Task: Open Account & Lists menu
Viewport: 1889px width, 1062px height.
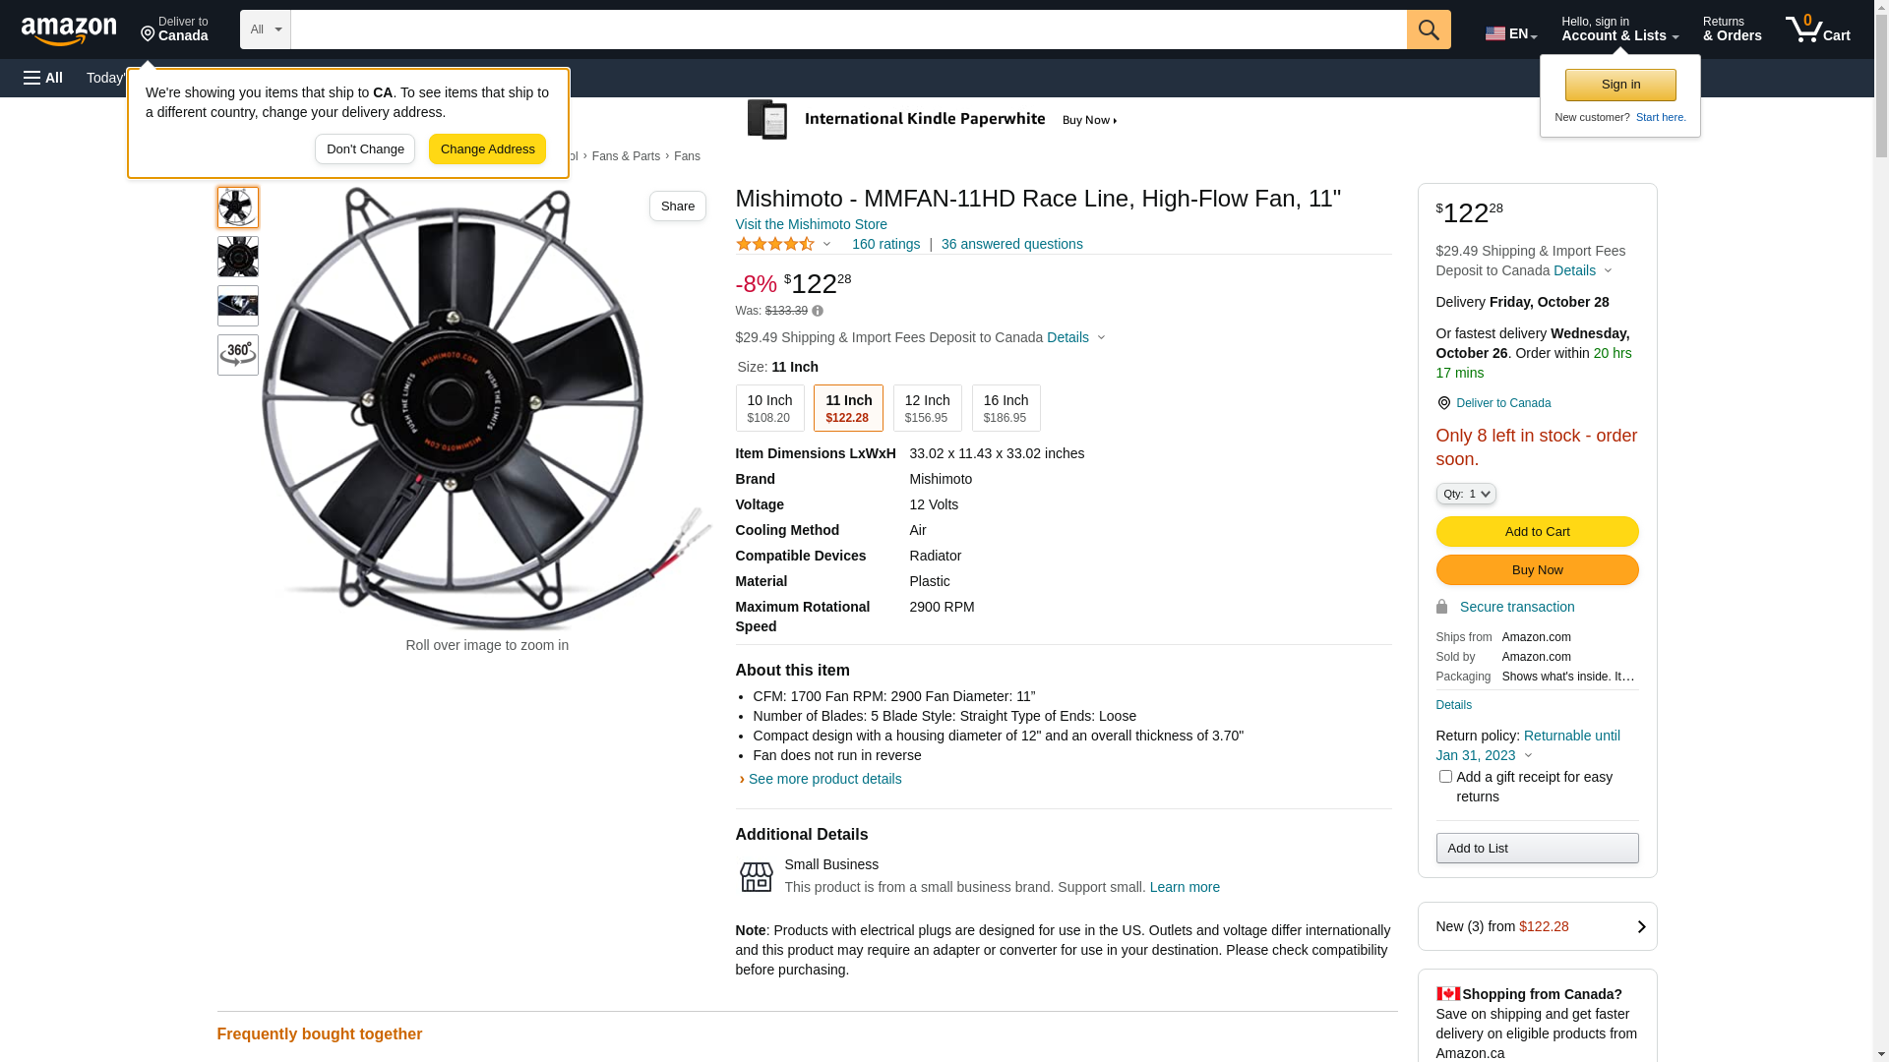Action: [x=1619, y=29]
